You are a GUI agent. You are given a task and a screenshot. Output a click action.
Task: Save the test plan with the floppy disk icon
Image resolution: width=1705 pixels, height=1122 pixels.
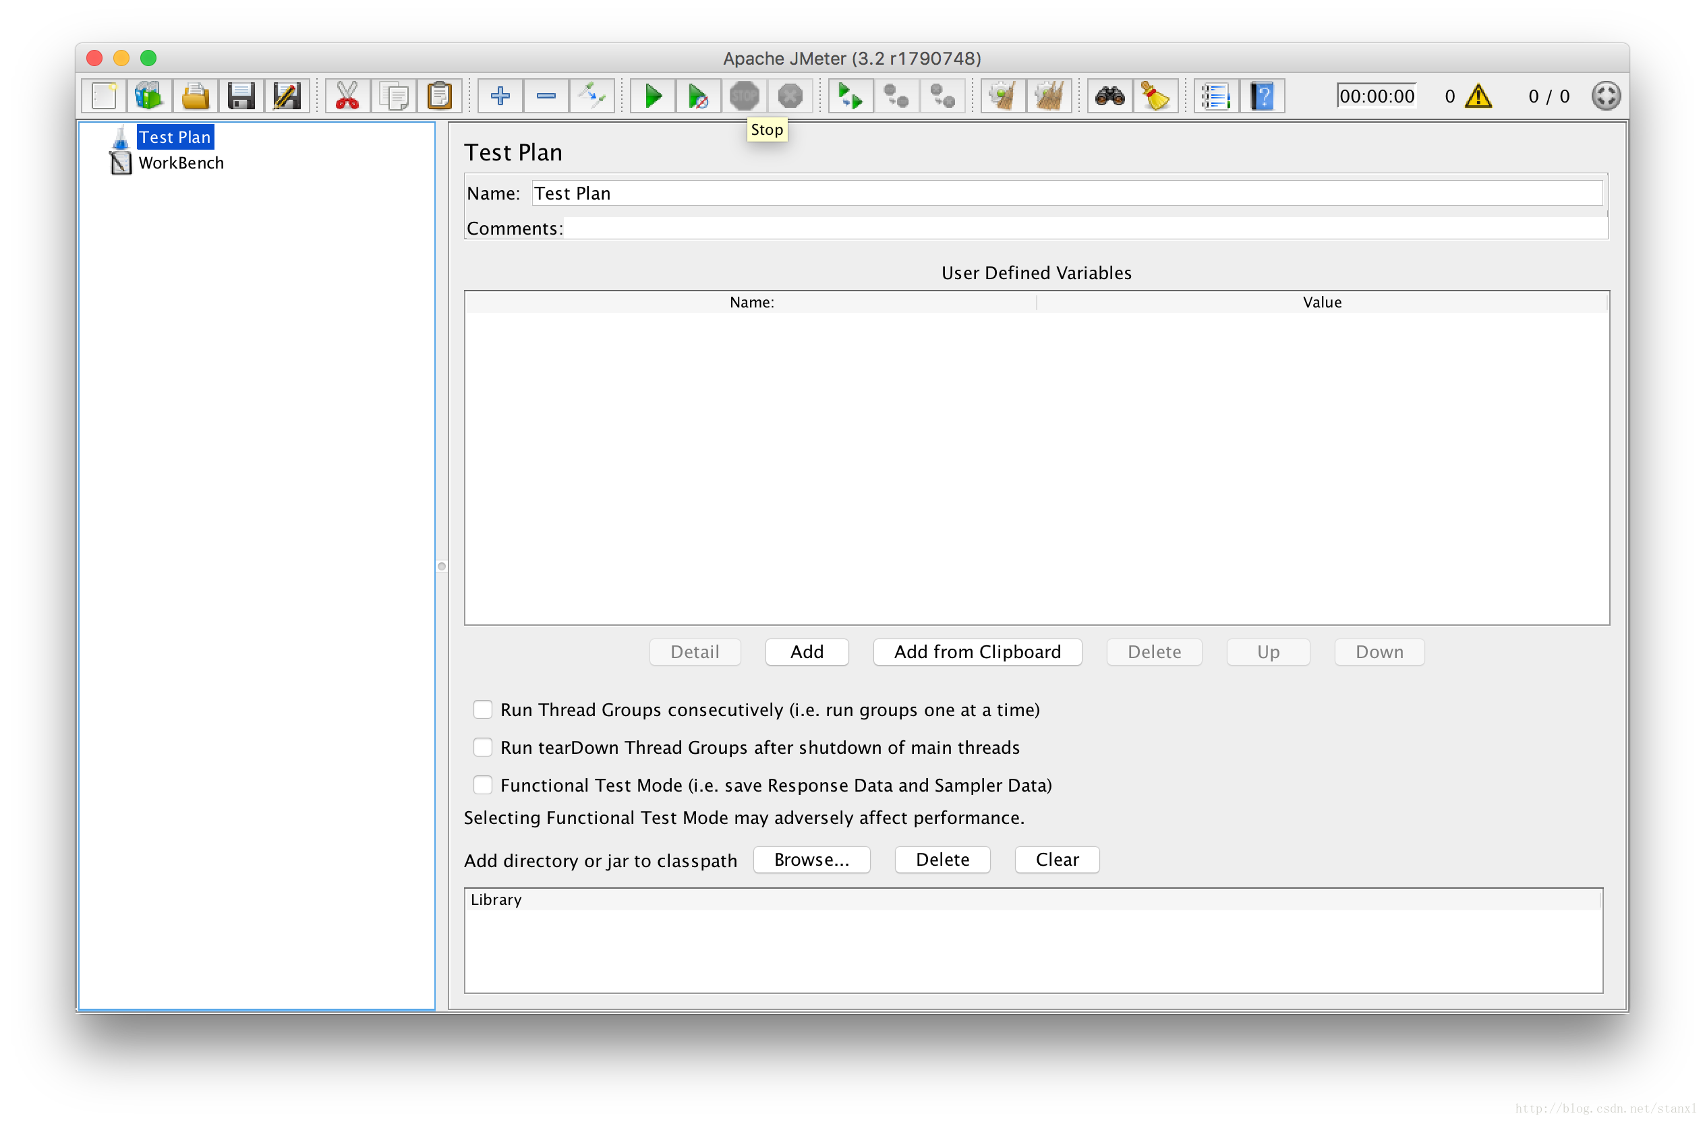tap(241, 96)
